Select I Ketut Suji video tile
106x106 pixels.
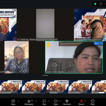(45, 25)
